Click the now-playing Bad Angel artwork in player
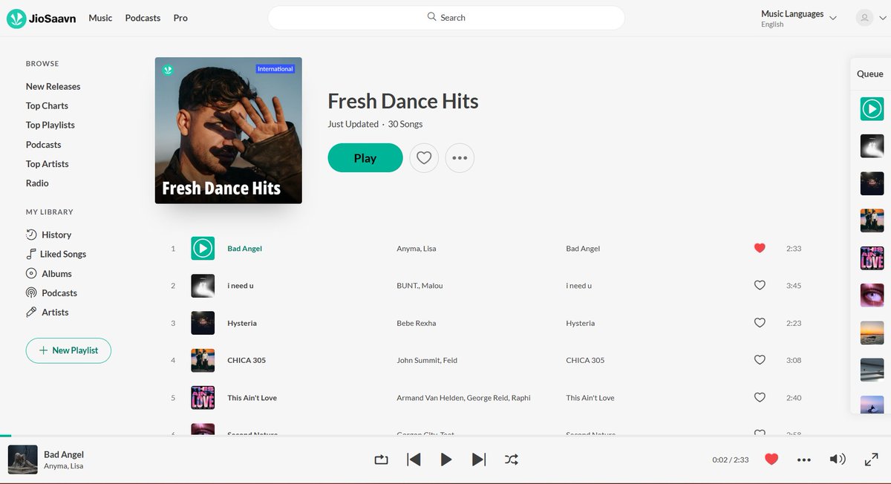 (x=22, y=460)
